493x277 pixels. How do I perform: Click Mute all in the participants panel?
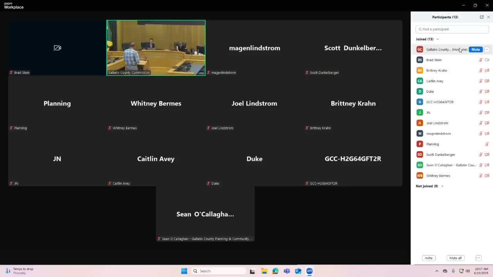coord(455,258)
